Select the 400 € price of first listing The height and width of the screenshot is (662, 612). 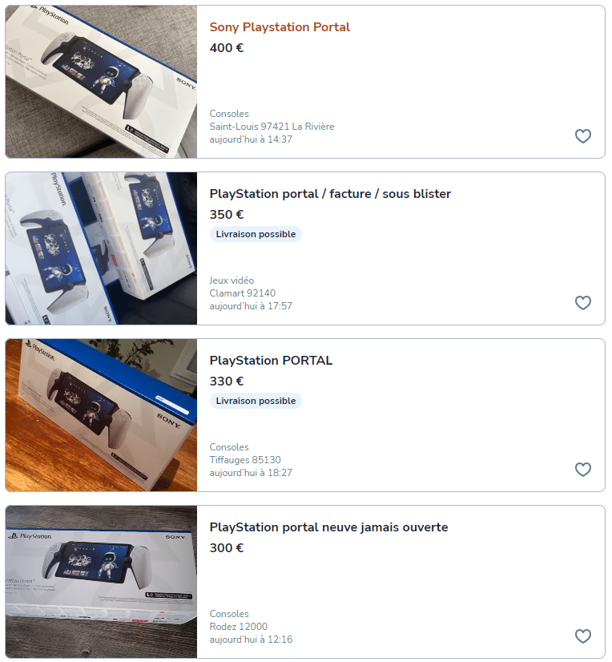tap(227, 48)
